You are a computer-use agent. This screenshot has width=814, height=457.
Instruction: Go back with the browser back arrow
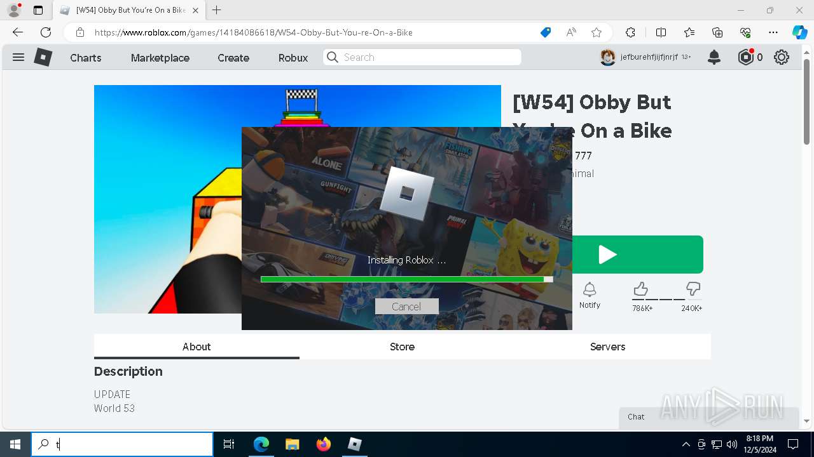click(x=18, y=32)
